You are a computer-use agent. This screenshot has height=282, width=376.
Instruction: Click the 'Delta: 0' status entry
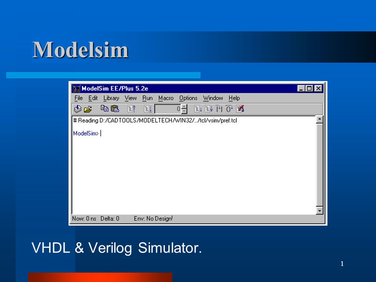[110, 219]
